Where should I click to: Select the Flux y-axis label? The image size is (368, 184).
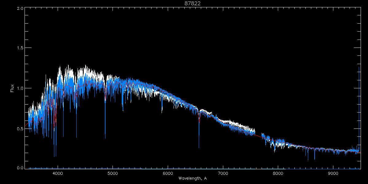click(x=12, y=88)
